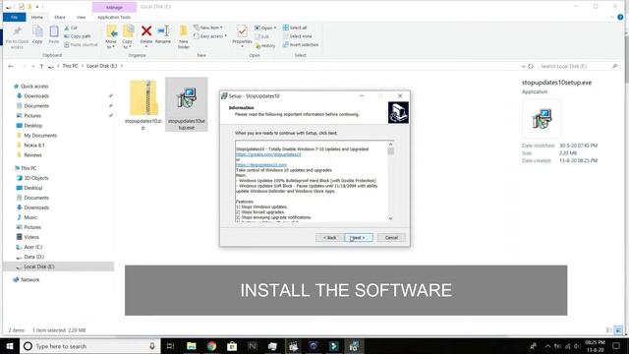Viewport: 629px width, 354px height.
Task: Open the Easy access dropdown
Action: (x=210, y=36)
